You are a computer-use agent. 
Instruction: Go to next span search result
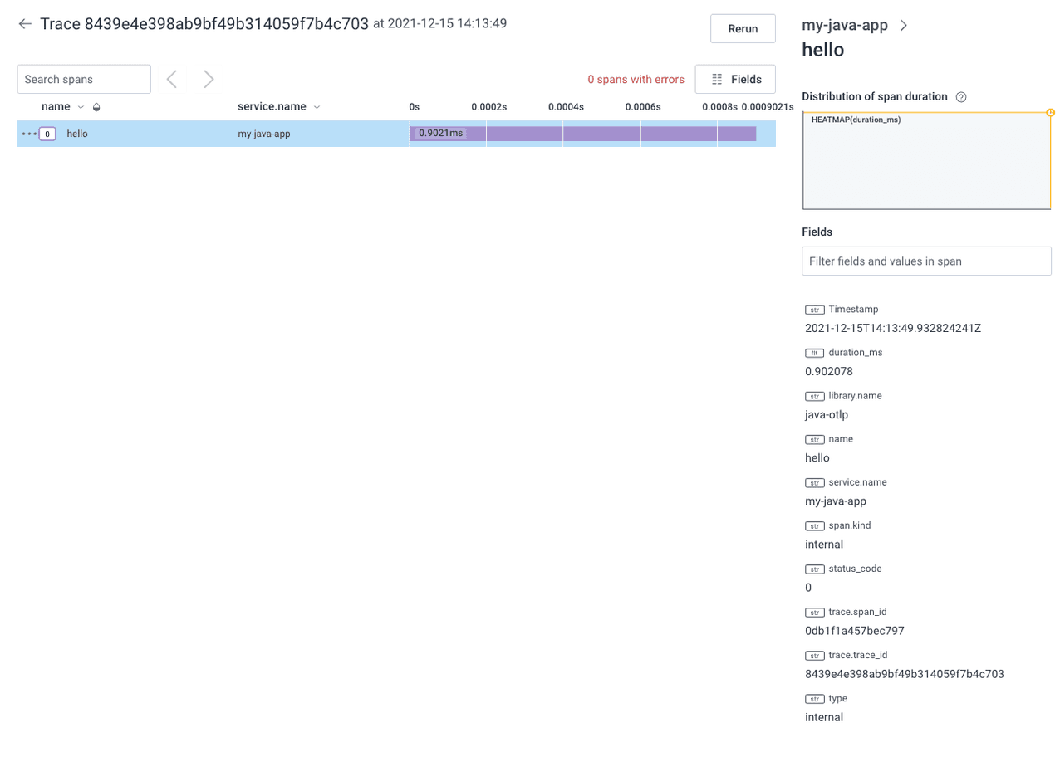(x=209, y=79)
